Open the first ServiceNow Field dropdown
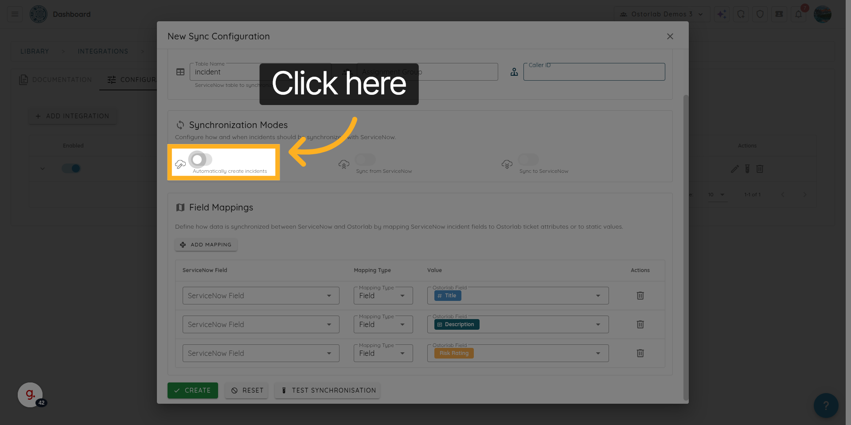Image resolution: width=851 pixels, height=425 pixels. point(261,296)
